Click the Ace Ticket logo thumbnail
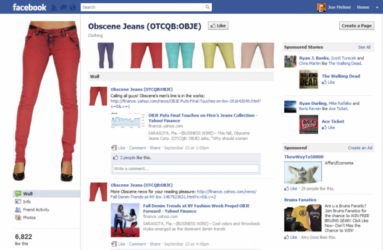Viewport: 383px width, 250px height. point(309,124)
